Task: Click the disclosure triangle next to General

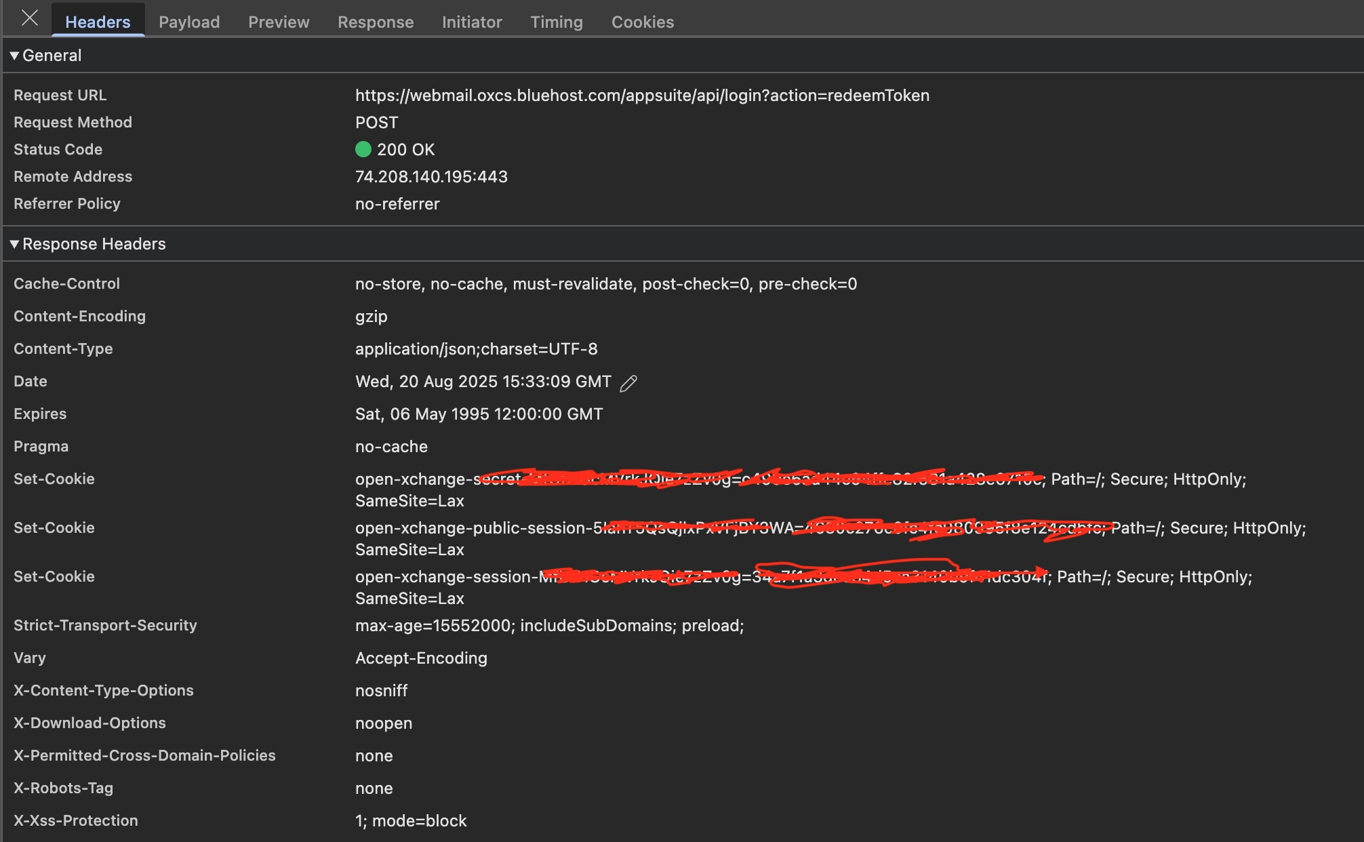Action: (14, 56)
